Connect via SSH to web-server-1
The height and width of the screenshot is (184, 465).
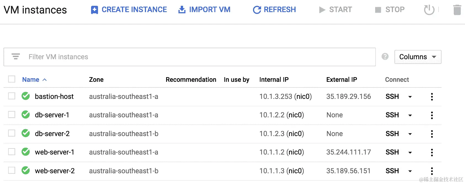[392, 152]
